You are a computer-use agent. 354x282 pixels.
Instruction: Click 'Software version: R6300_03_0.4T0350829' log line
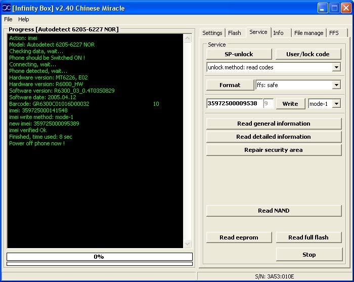tap(62, 91)
